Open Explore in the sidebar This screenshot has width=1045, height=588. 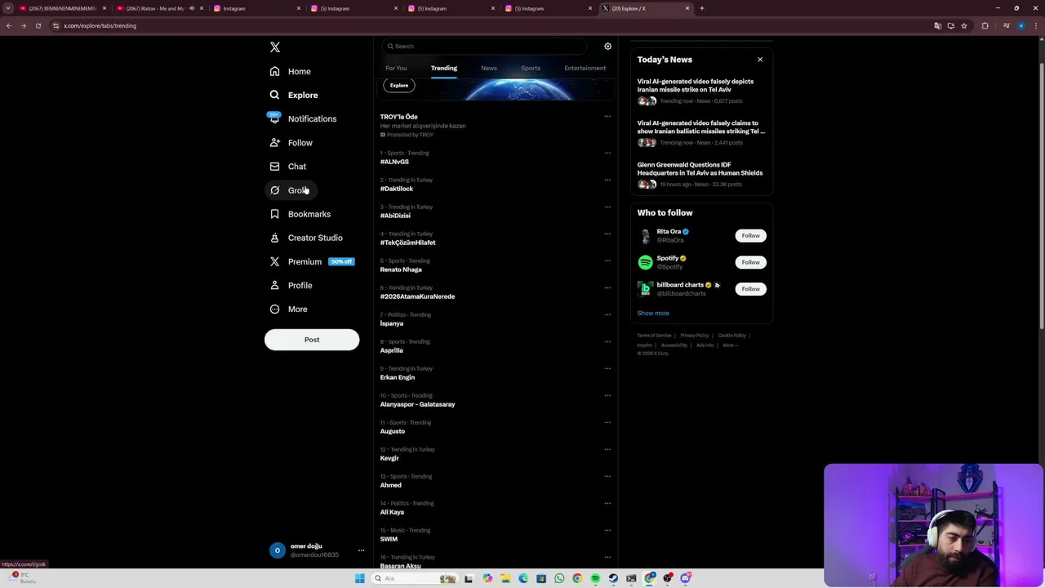click(x=295, y=95)
